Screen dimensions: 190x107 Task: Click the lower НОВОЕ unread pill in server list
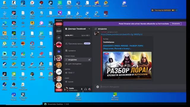pyautogui.click(x=59, y=90)
